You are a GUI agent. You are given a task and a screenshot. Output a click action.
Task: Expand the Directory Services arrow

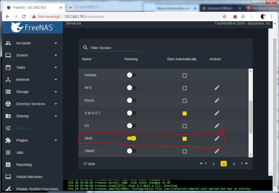(56, 104)
